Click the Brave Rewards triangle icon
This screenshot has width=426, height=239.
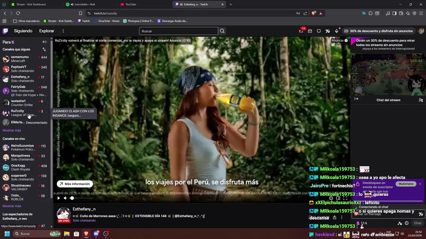(x=320, y=13)
